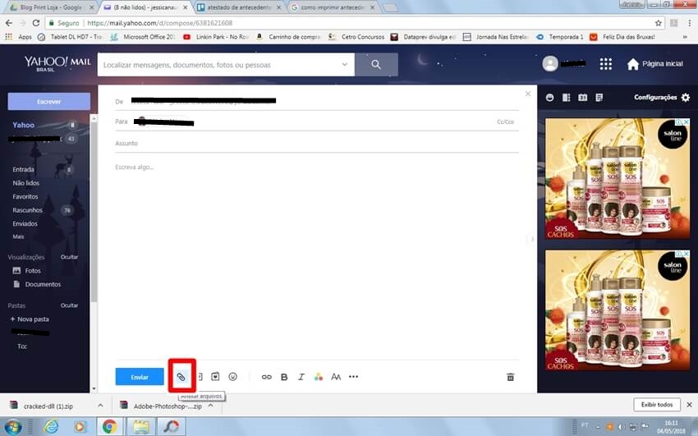Open the Enviados folder
The image size is (698, 436).
click(x=25, y=223)
